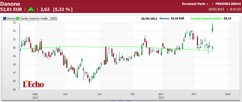
Task: Click the nov. axis label
Action: pyautogui.click(x=100, y=94)
